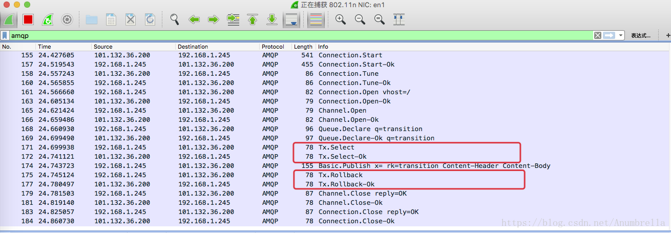Click the length value 455
Screen dimensions: 671x233
click(x=307, y=65)
